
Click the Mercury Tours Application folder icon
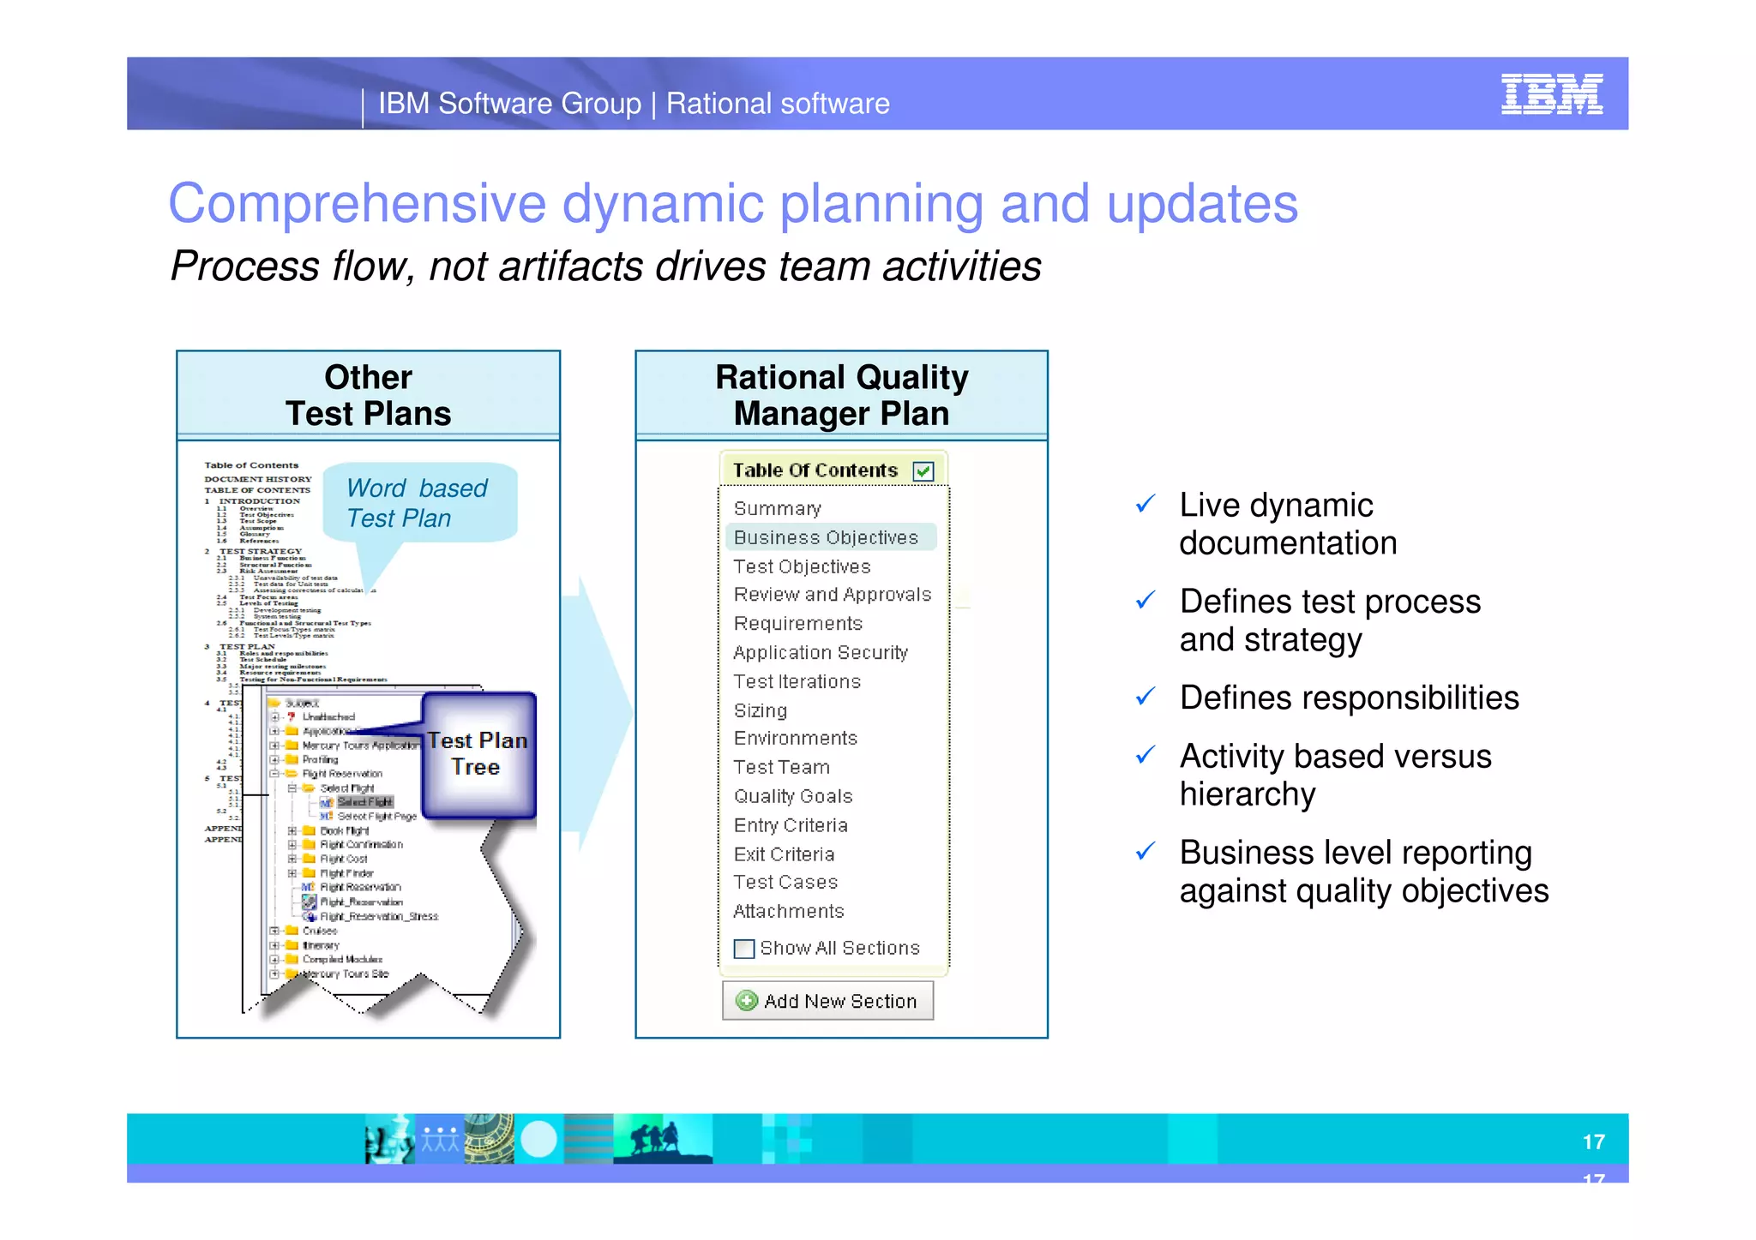click(292, 746)
